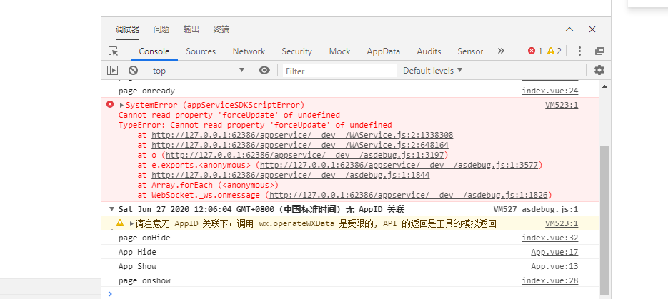The image size is (668, 299).
Task: Switch to the Network tab
Action: tap(249, 51)
